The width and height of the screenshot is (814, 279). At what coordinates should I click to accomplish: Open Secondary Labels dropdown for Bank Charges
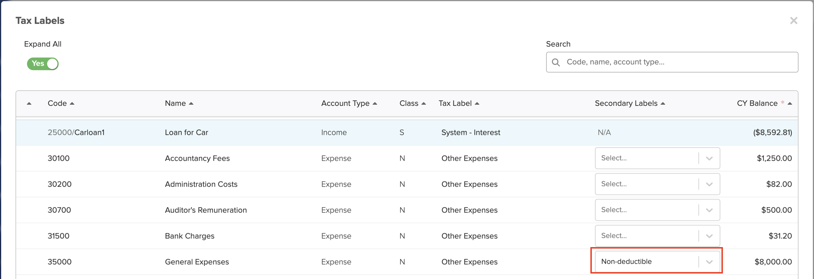pyautogui.click(x=657, y=236)
